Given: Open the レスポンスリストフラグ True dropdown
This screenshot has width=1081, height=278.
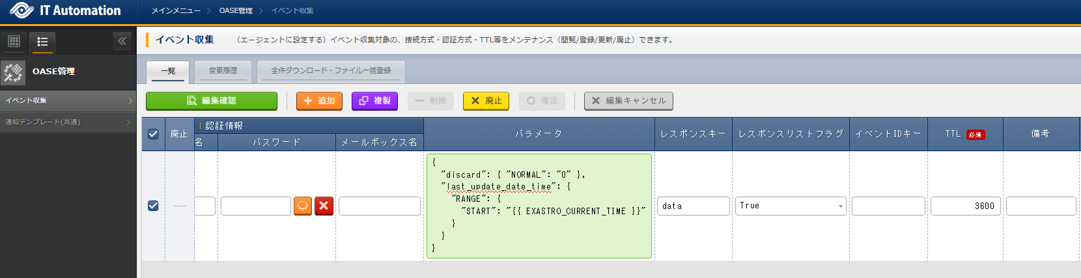Looking at the screenshot, I should [x=791, y=206].
